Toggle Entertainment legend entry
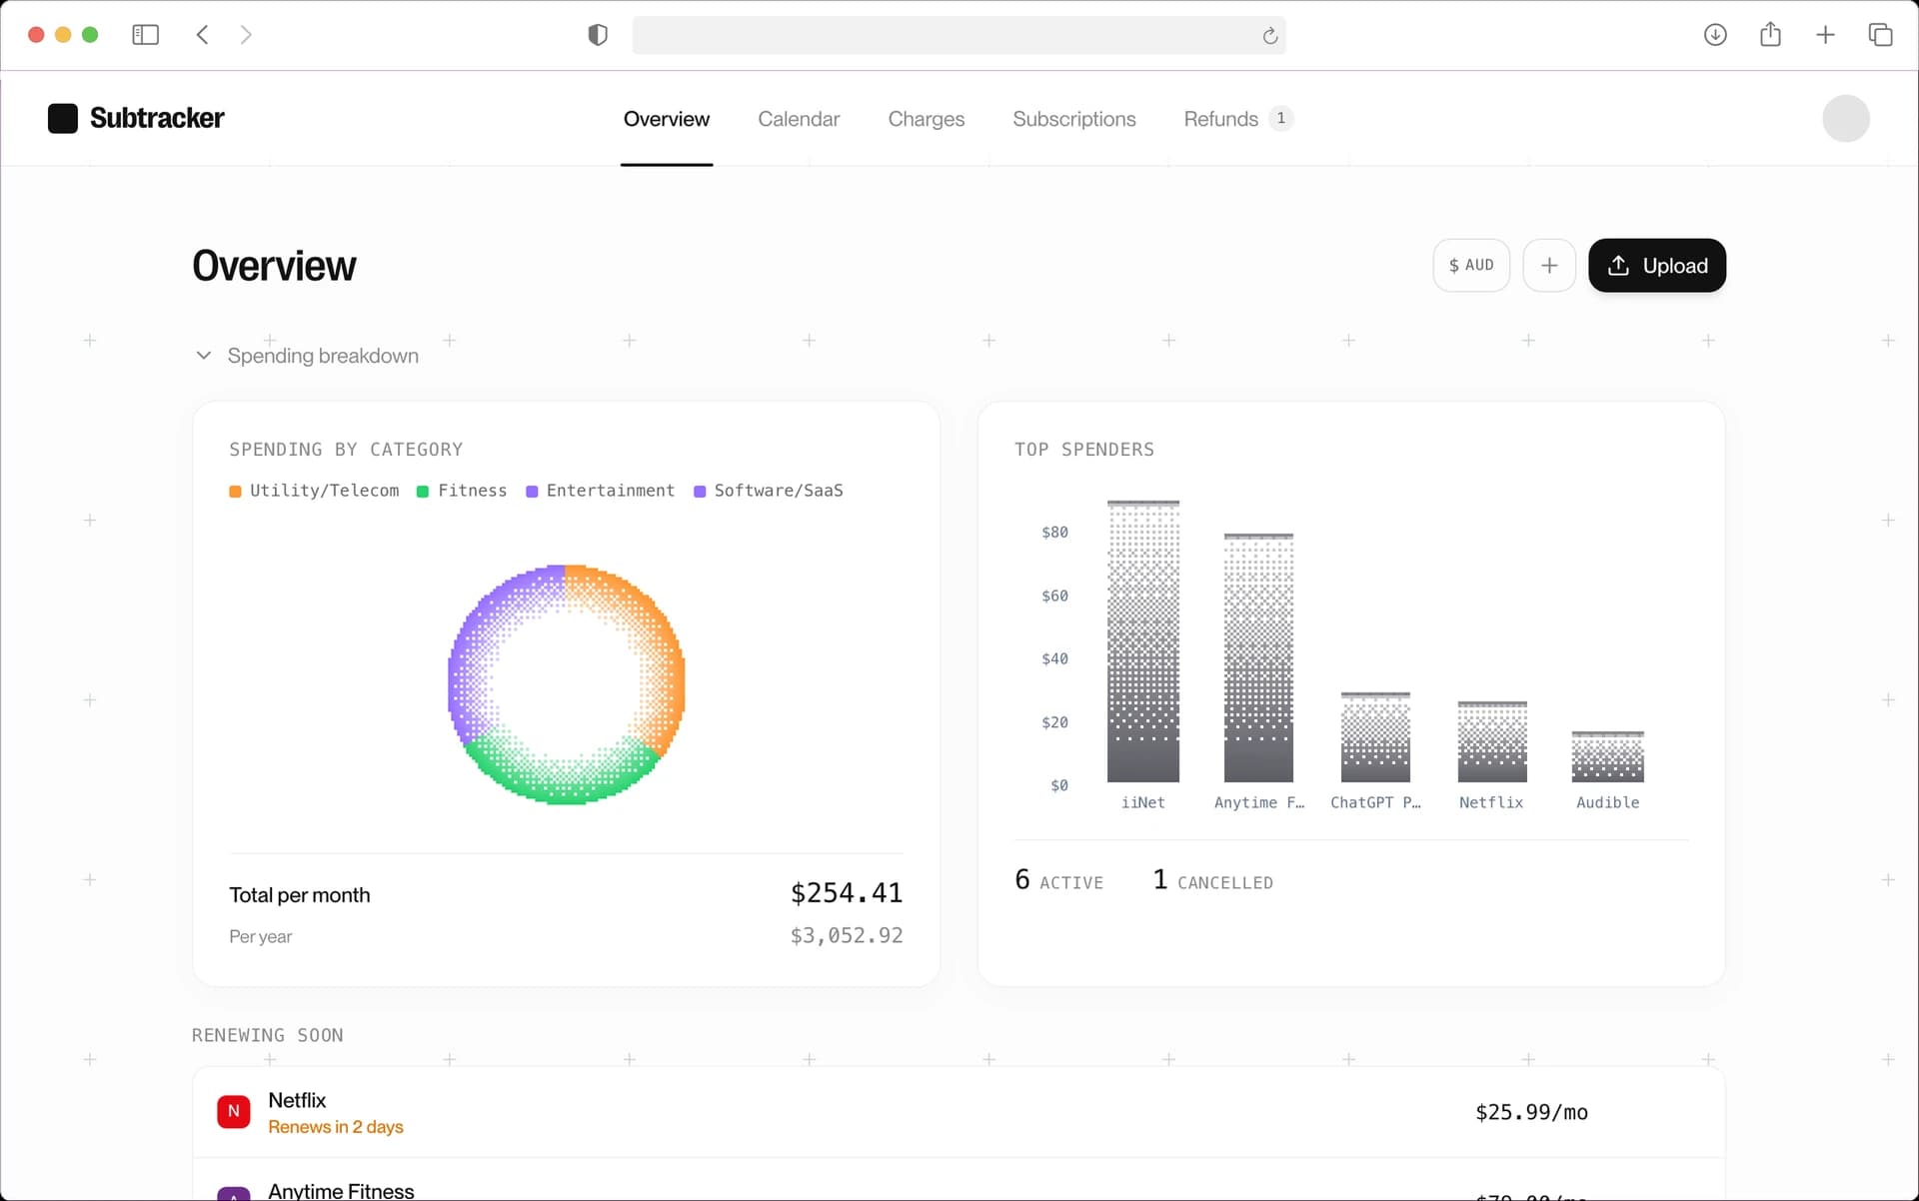 coord(600,491)
